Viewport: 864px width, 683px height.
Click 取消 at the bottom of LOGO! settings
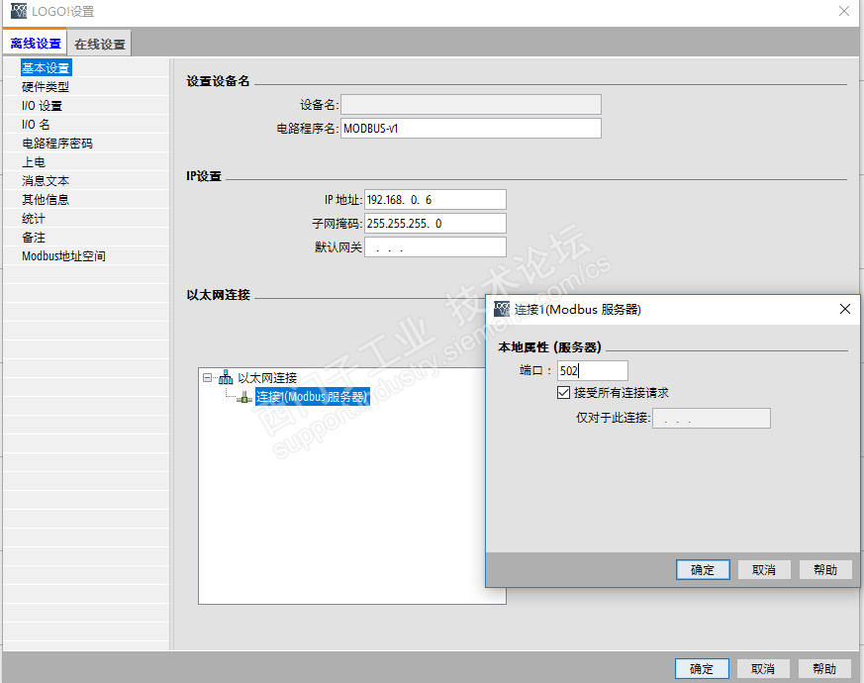(x=763, y=669)
